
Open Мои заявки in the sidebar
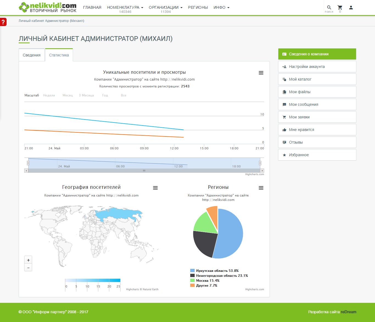click(x=317, y=117)
